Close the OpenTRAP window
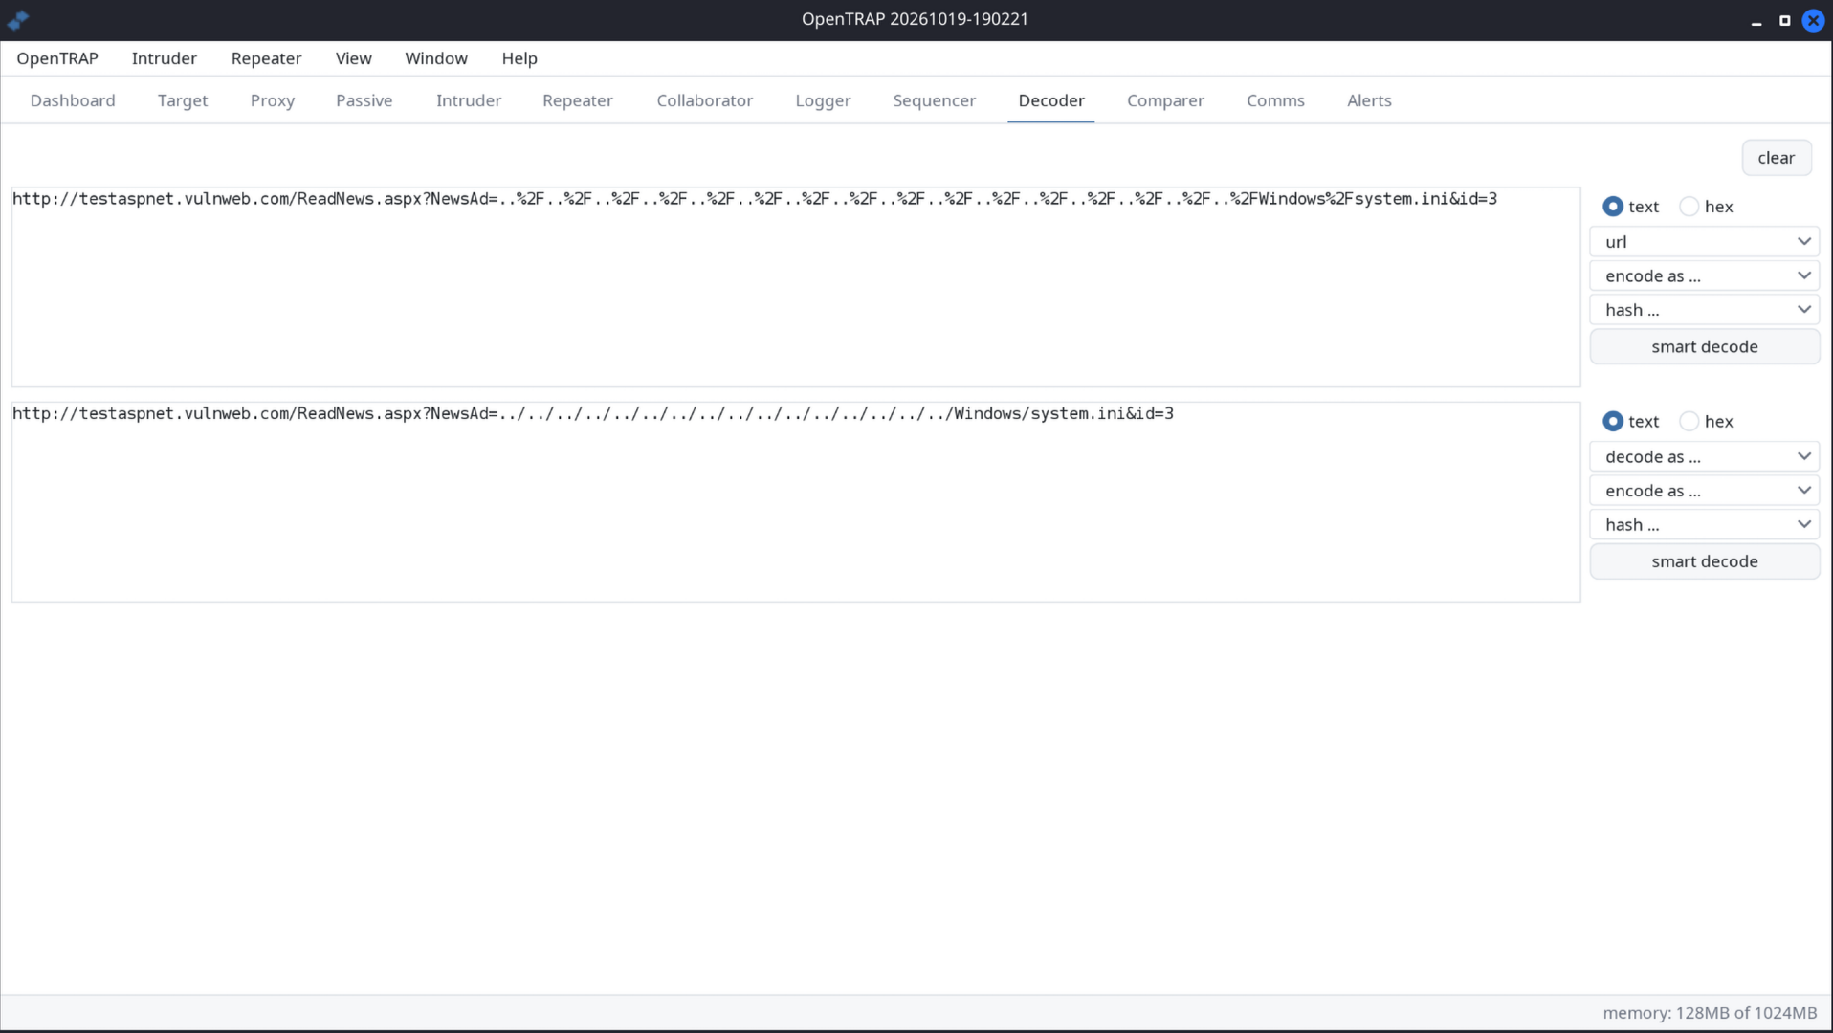Image resolution: width=1833 pixels, height=1033 pixels. pyautogui.click(x=1813, y=20)
